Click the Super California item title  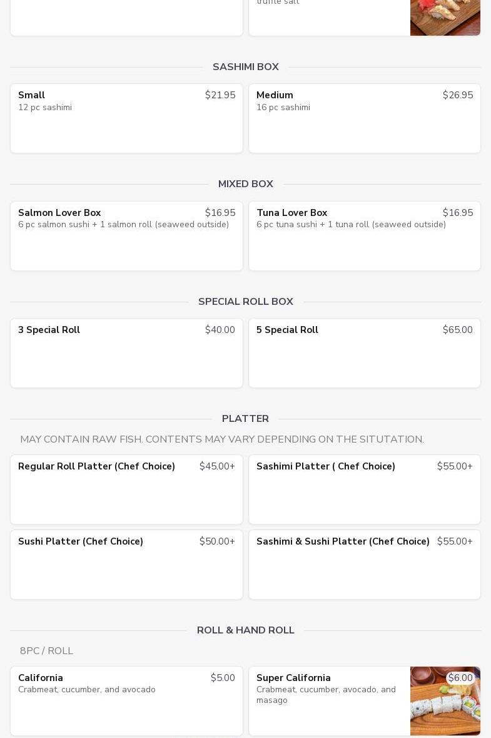(x=293, y=678)
